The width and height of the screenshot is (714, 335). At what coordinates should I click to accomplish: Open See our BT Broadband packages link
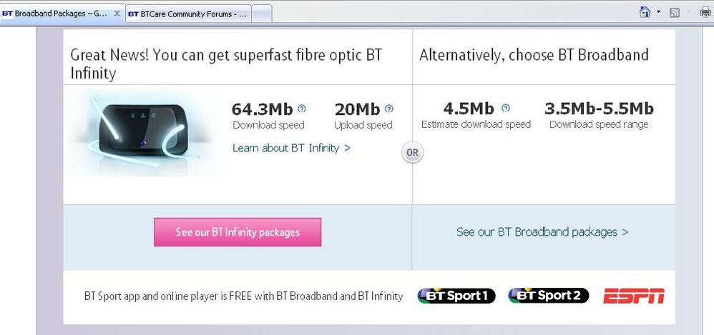(542, 232)
